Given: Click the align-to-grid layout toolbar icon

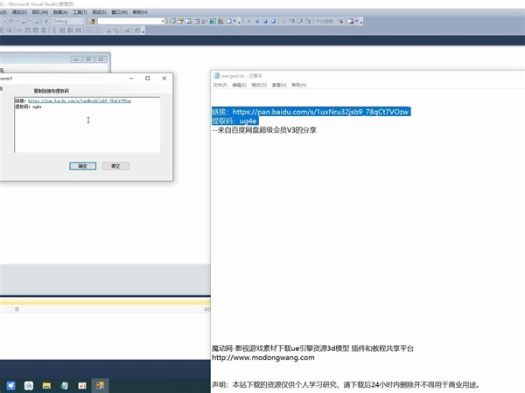Looking at the screenshot, I should 3,31.
